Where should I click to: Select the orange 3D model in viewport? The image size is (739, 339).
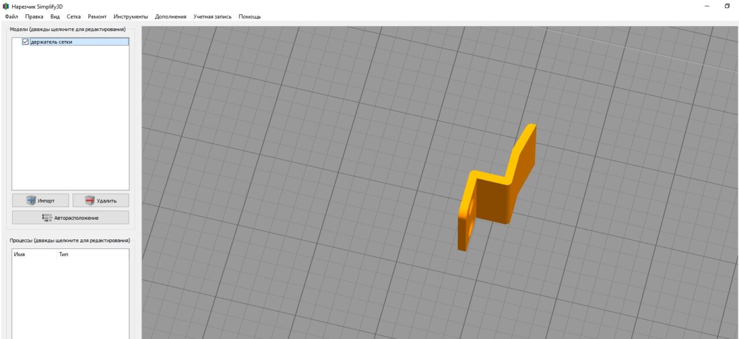pos(494,198)
